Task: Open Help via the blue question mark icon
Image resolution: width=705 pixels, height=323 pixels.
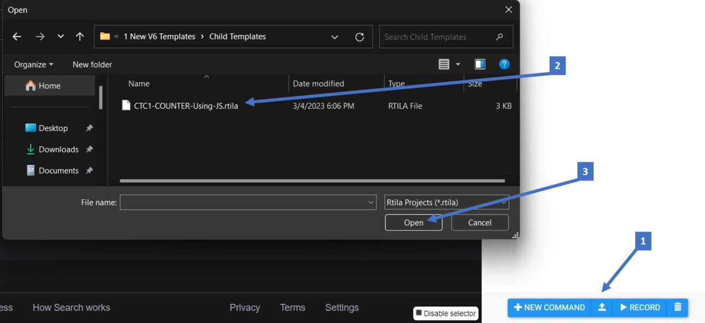Action: pyautogui.click(x=503, y=64)
